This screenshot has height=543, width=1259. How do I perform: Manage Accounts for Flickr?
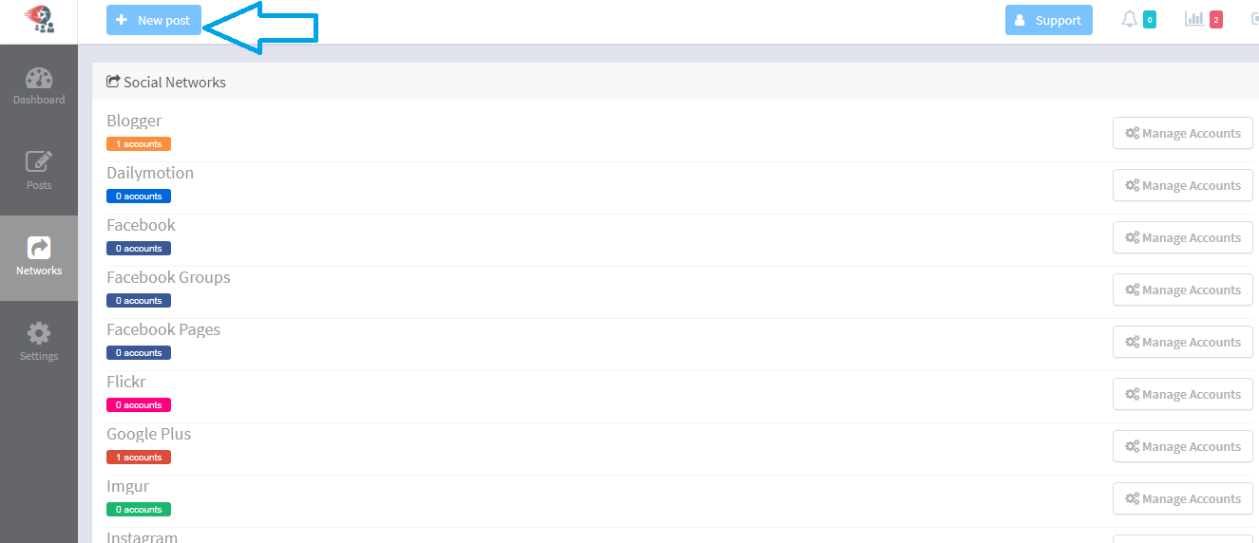pyautogui.click(x=1182, y=395)
